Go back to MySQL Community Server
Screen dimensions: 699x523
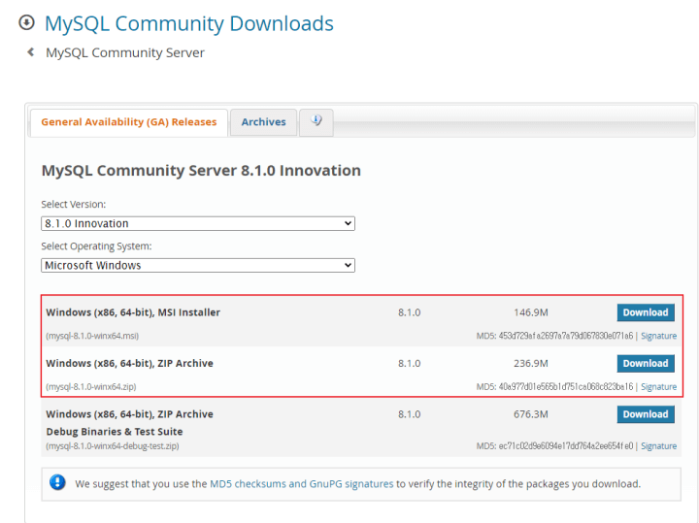[x=125, y=52]
